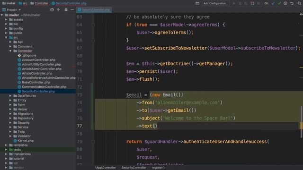The width and height of the screenshot is (303, 170).
Task: Expand the templates folder arrow
Action: (6, 145)
